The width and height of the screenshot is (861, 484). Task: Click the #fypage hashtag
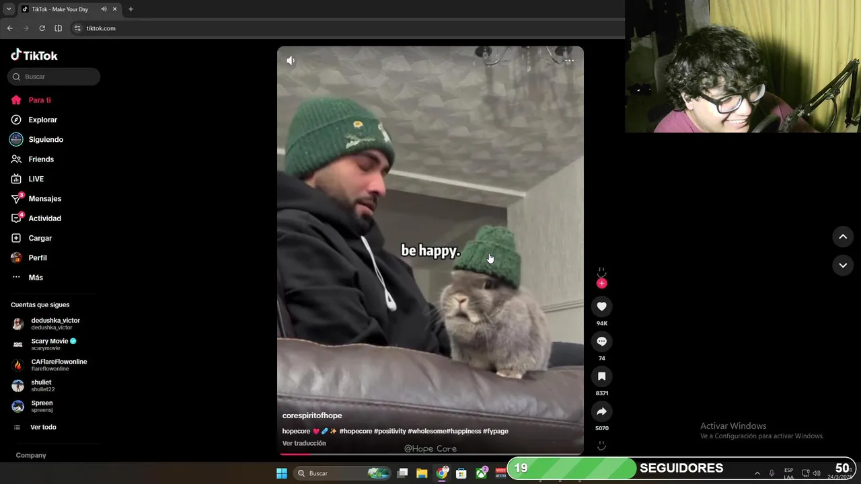pos(496,431)
